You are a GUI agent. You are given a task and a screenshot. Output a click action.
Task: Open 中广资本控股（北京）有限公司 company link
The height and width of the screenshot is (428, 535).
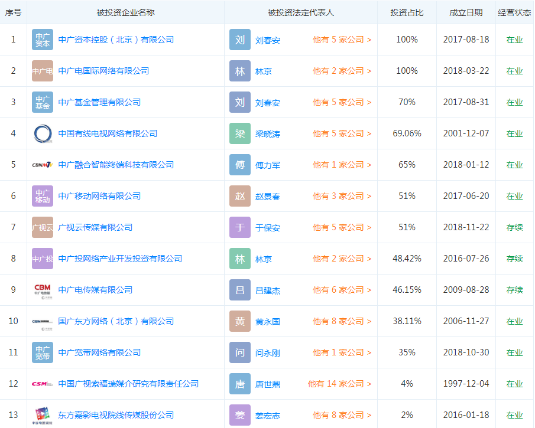pos(116,40)
